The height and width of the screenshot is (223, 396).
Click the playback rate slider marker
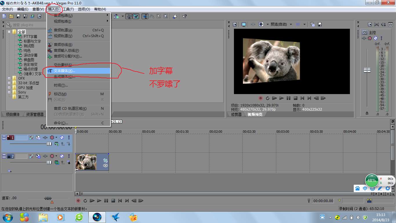pyautogui.click(x=52, y=202)
